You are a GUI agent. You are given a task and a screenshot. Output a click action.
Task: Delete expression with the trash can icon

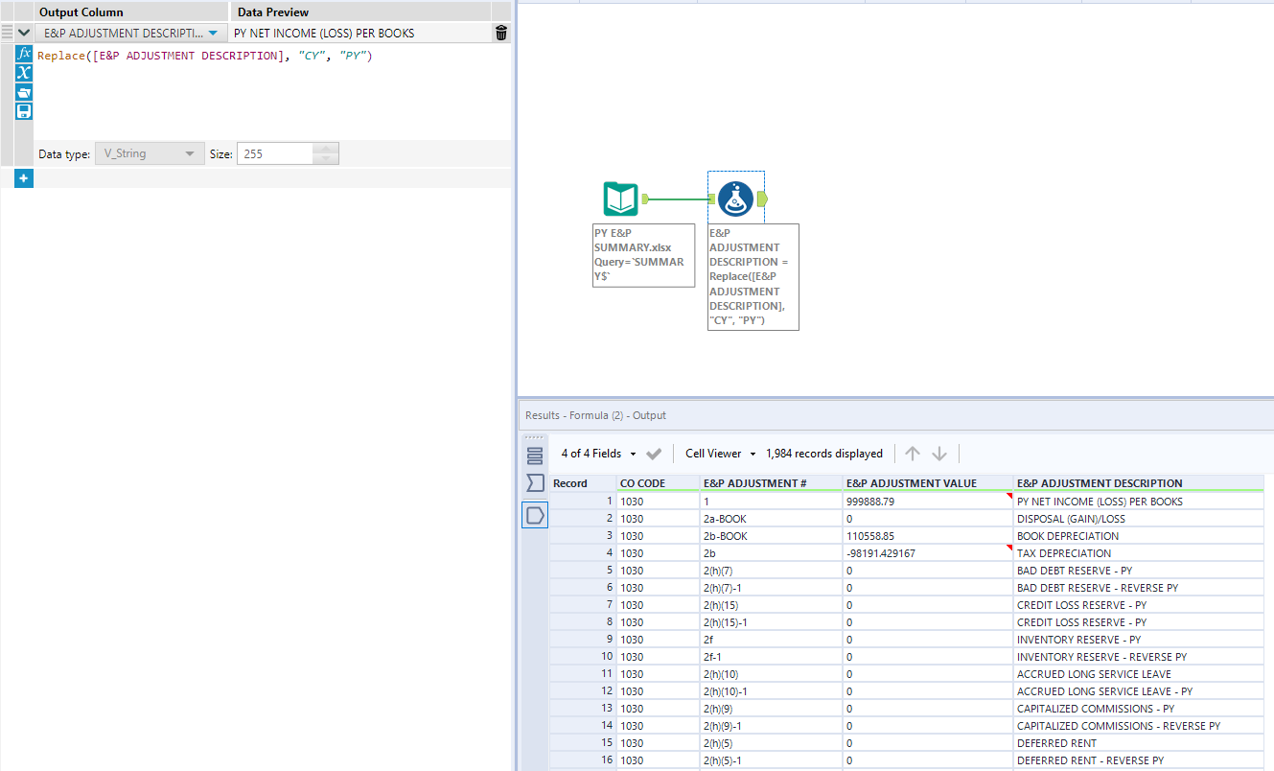501,34
